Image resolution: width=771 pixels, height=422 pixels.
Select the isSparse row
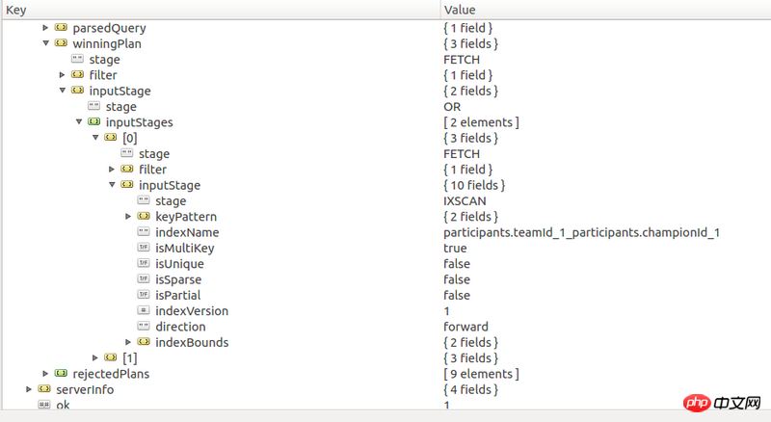point(386,279)
